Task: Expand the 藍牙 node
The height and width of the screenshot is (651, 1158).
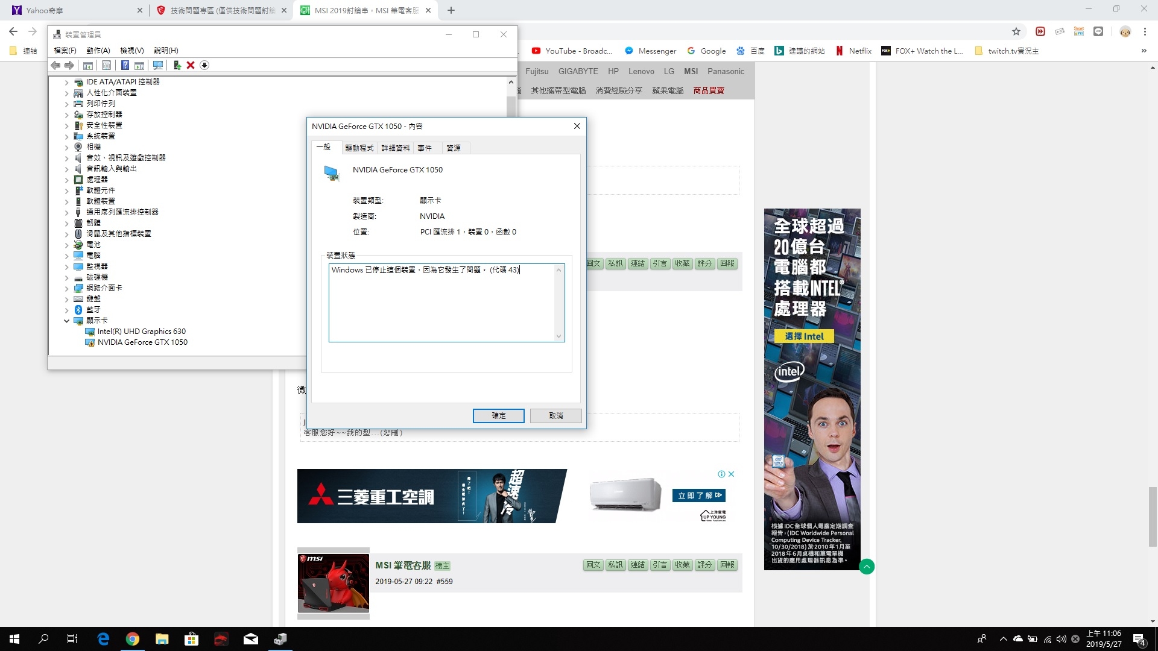Action: pyautogui.click(x=67, y=310)
